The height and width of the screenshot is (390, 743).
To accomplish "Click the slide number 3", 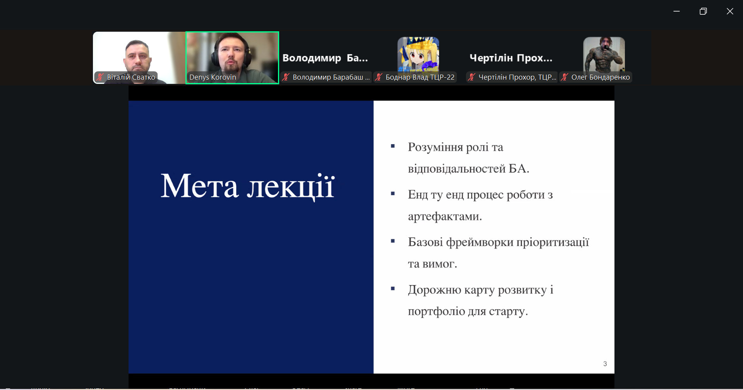I will click(605, 364).
